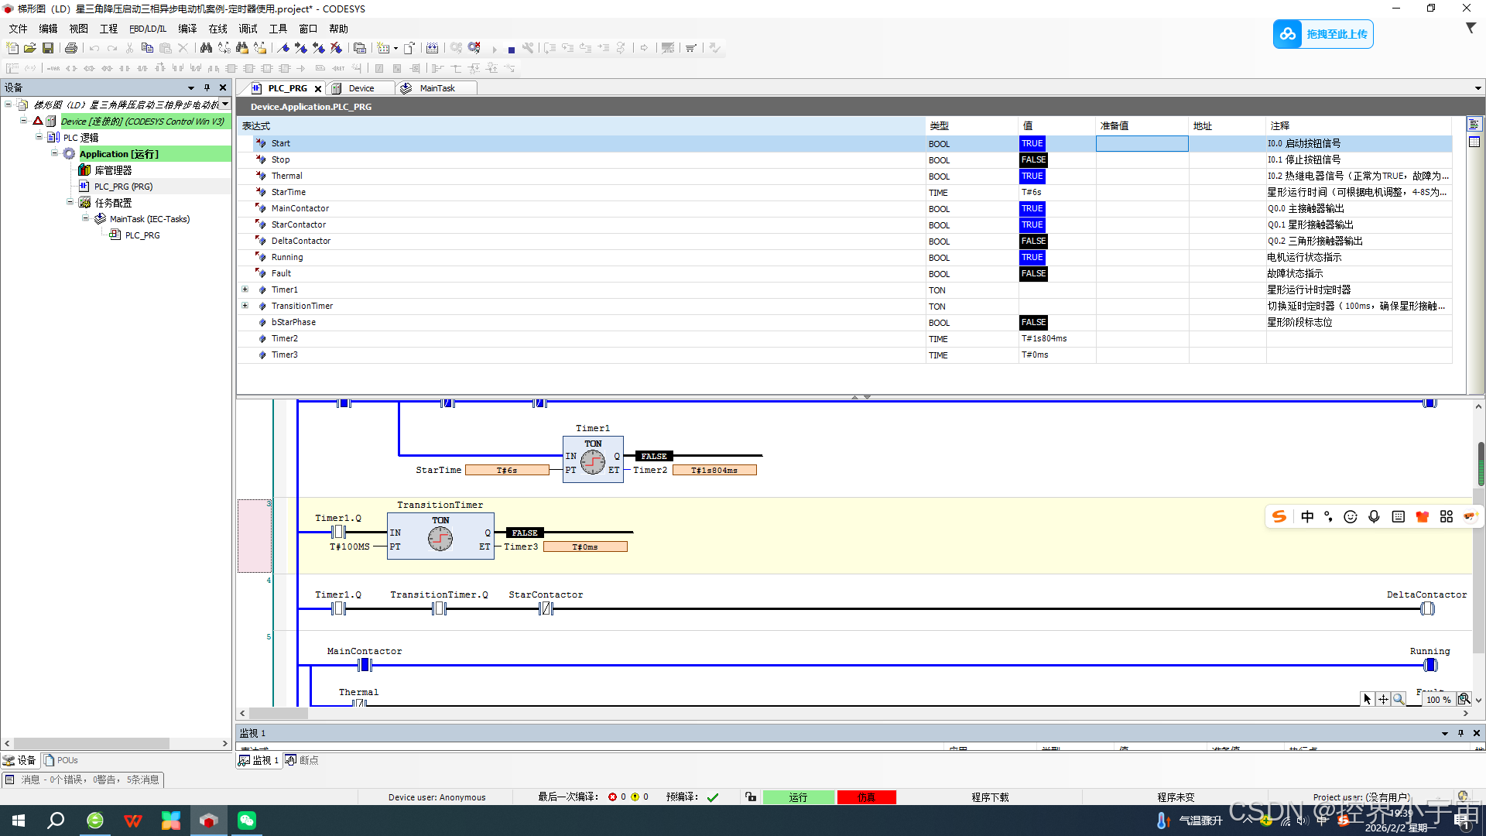The width and height of the screenshot is (1486, 836).
Task: Click the Copy toolbar icon
Action: pyautogui.click(x=147, y=48)
